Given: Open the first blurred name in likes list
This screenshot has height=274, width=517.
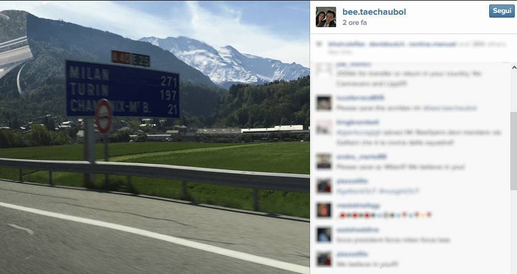Looking at the screenshot, I should pos(343,44).
